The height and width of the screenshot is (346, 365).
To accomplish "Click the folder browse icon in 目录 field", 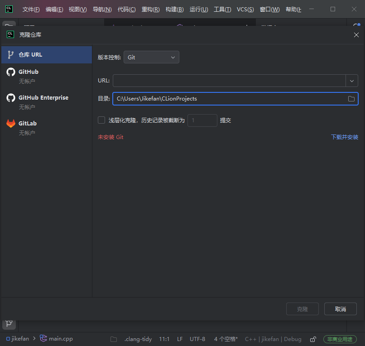I will click(351, 99).
